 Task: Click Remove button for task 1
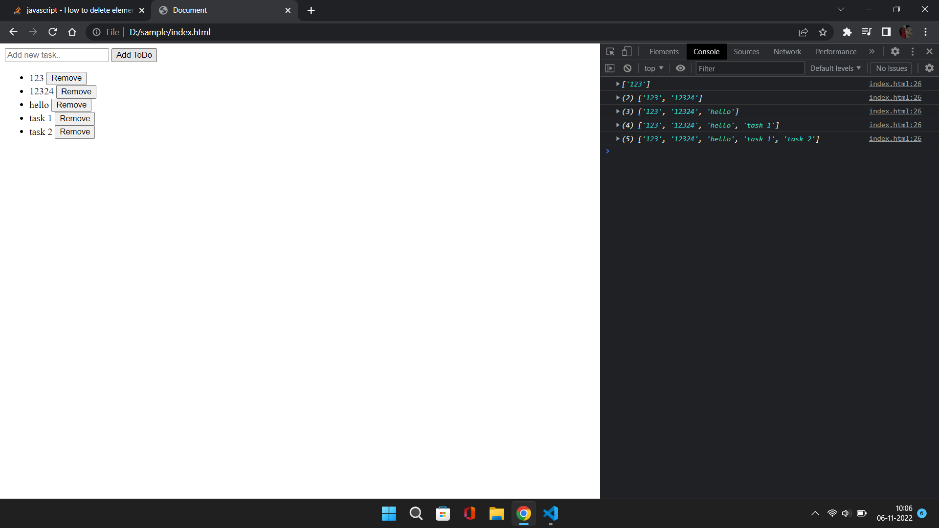point(74,118)
